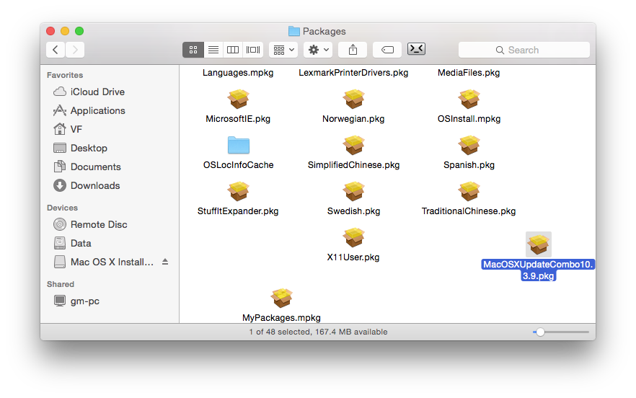Viewport: 636px width, 398px height.
Task: Switch to list view mode
Action: tap(213, 50)
